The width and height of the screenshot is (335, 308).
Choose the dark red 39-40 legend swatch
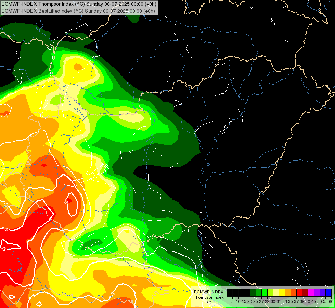(305, 293)
